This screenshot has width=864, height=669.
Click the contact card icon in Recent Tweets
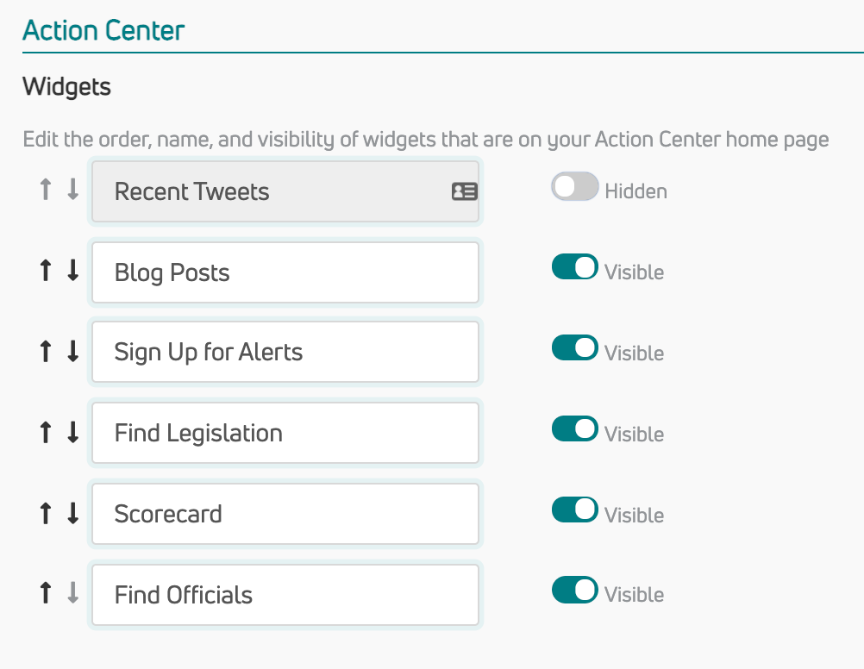pyautogui.click(x=465, y=191)
